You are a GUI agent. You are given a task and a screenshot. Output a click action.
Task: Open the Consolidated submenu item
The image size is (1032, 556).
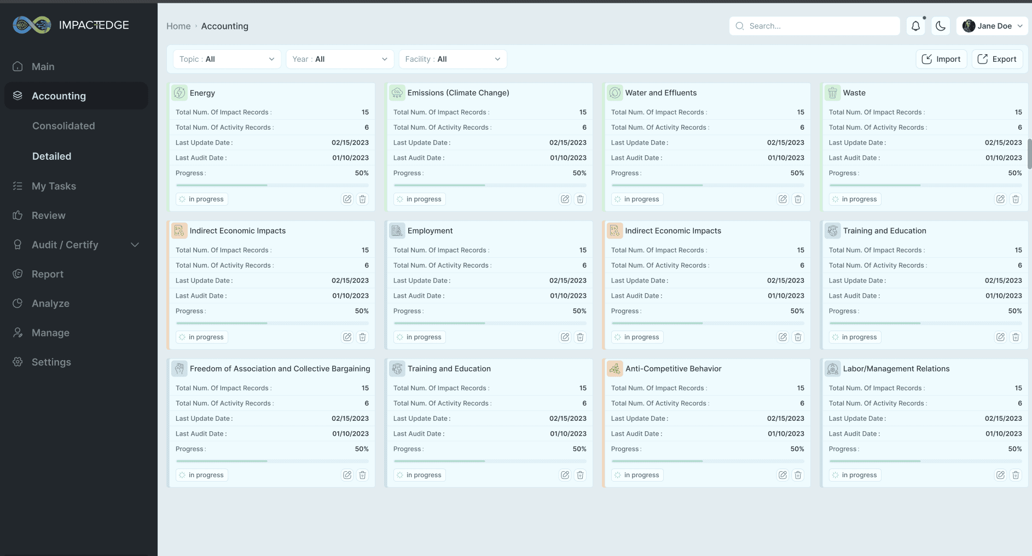pyautogui.click(x=63, y=126)
